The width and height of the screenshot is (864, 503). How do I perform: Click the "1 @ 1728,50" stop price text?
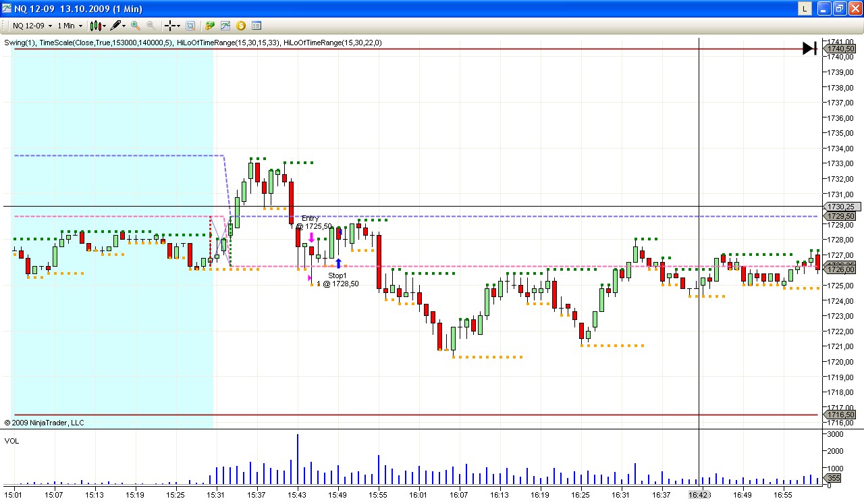(x=338, y=284)
